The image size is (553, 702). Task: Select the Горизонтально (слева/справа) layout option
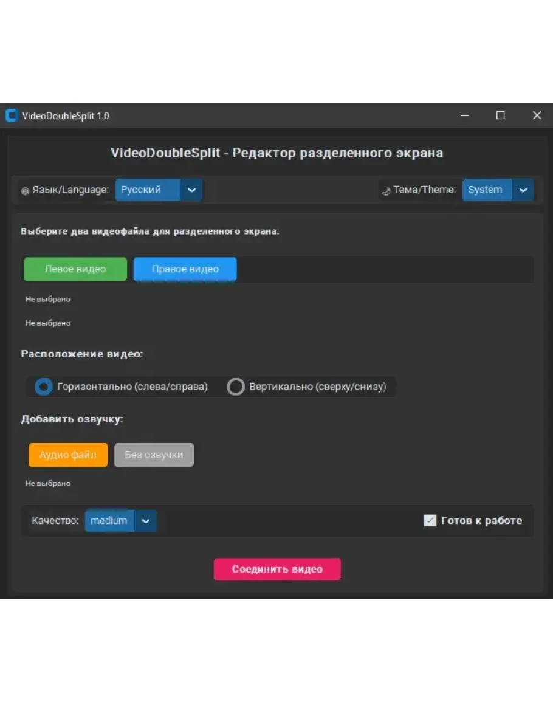tap(44, 387)
